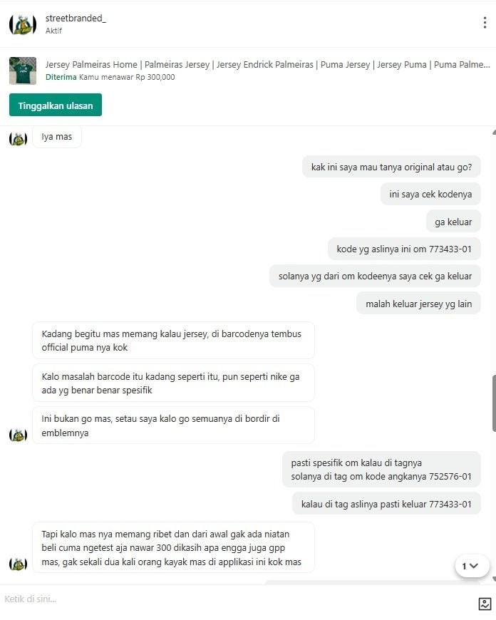The image size is (496, 620).
Task: Click the Diterima offer status text
Action: pos(61,77)
